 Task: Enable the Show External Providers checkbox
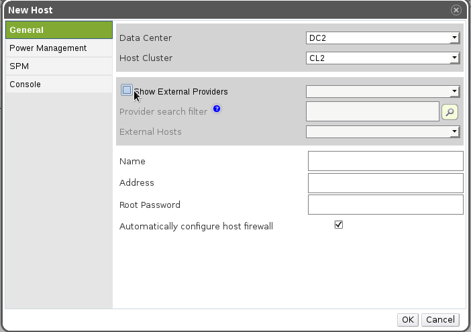pyautogui.click(x=127, y=90)
